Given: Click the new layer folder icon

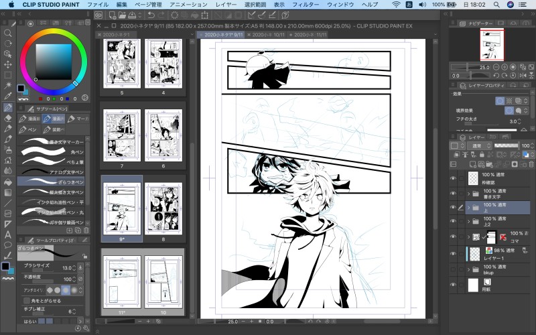Looking at the screenshot, I should 489,164.
